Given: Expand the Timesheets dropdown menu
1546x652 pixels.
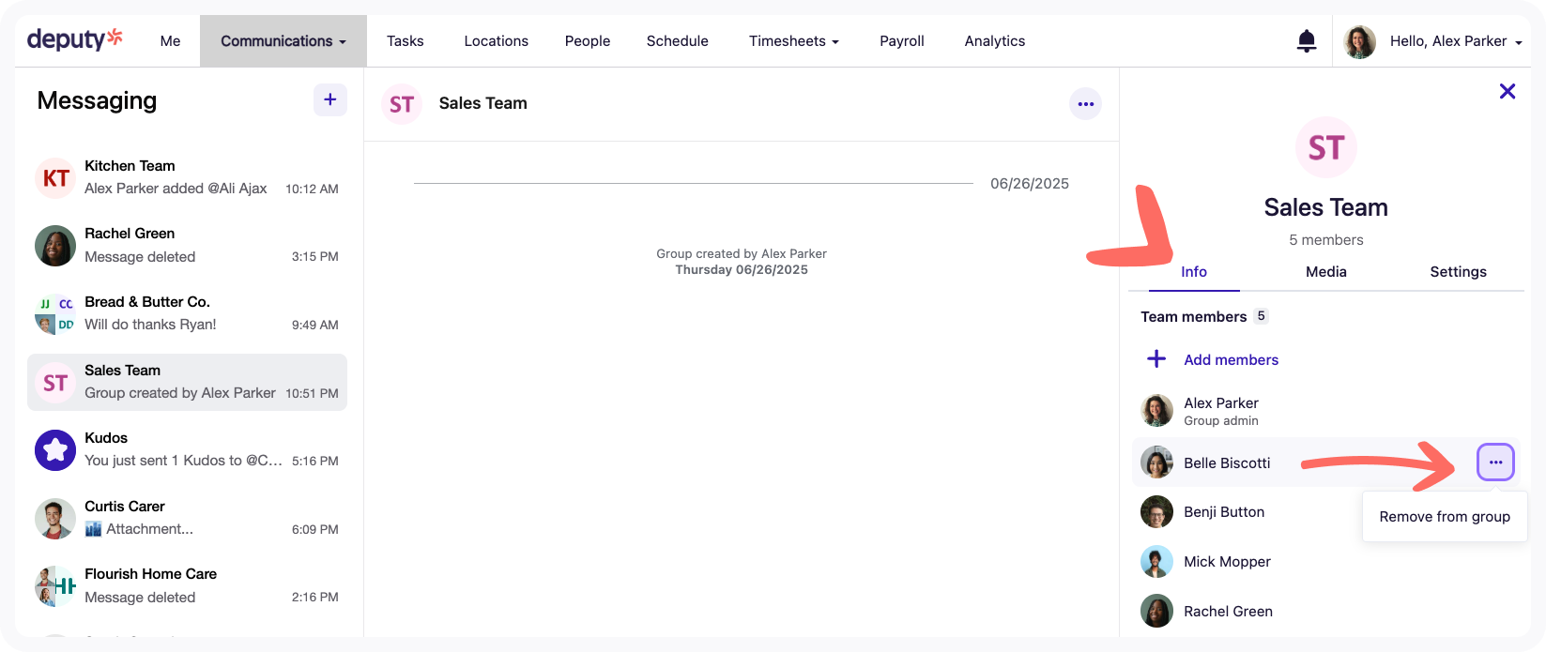Looking at the screenshot, I should 793,41.
